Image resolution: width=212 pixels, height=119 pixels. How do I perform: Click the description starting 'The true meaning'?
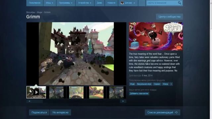(154, 62)
